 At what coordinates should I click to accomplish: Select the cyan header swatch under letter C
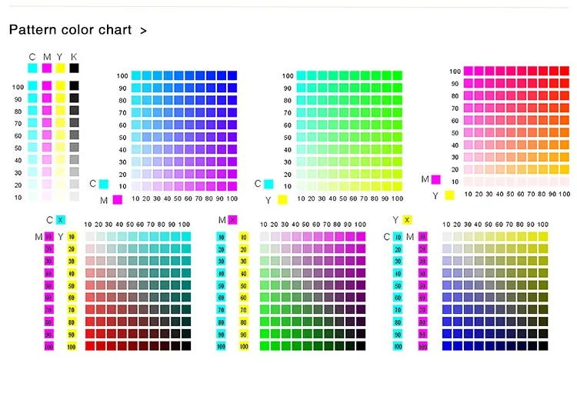32,68
